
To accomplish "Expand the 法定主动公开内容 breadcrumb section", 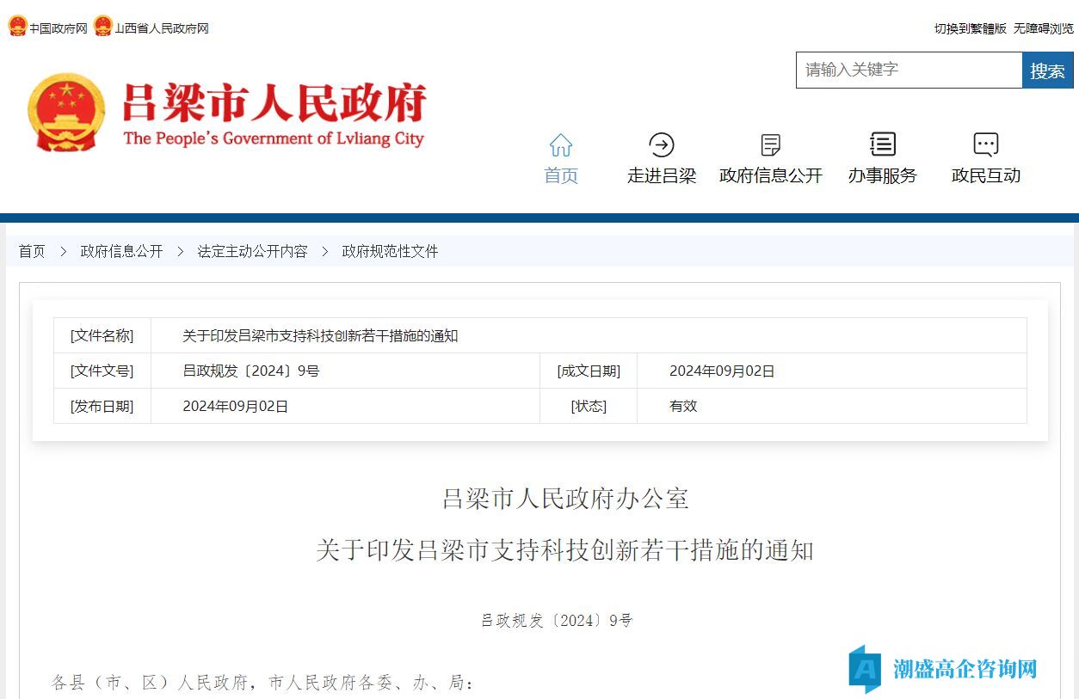I will 252,251.
